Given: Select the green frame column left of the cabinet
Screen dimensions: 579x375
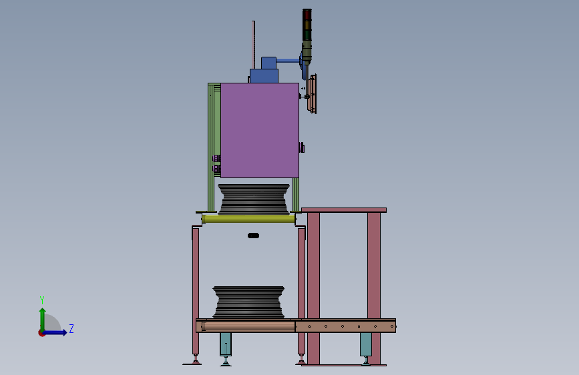Looking at the screenshot, I should coord(211,147).
